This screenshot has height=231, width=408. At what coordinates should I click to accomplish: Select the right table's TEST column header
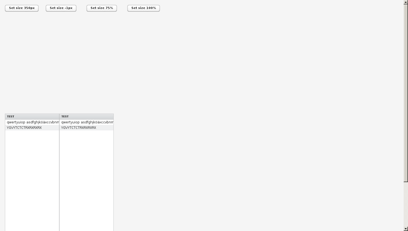[86, 117]
